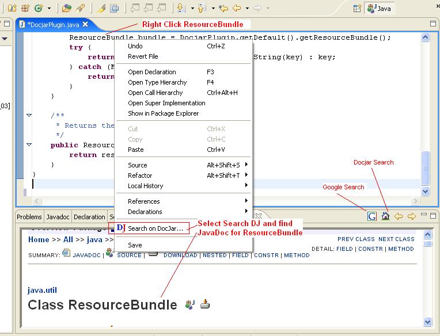
Task: Toggle Mark Occurrences highlighter icon
Action: [101, 8]
